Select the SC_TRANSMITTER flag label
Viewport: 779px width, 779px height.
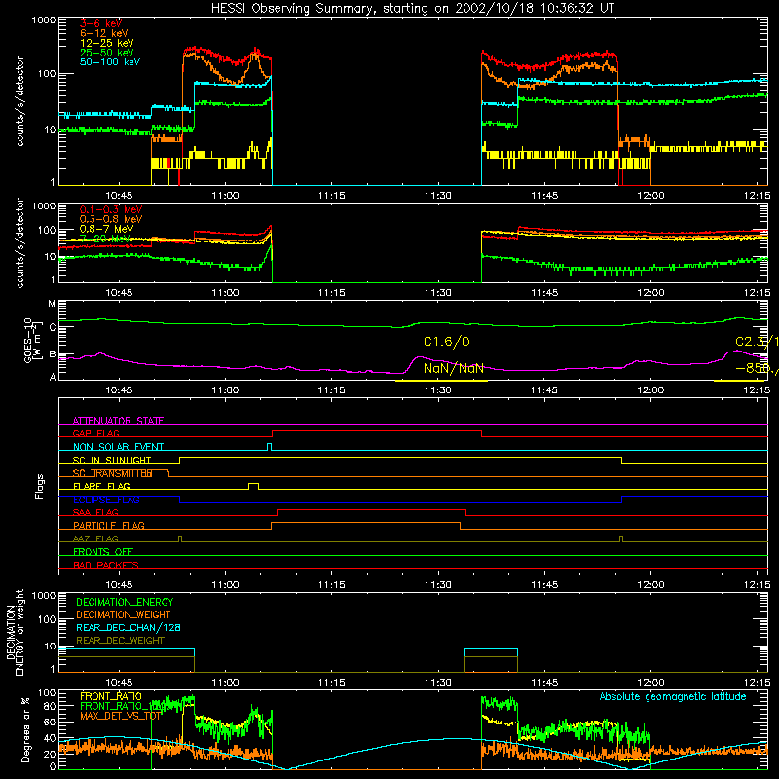pyautogui.click(x=112, y=473)
